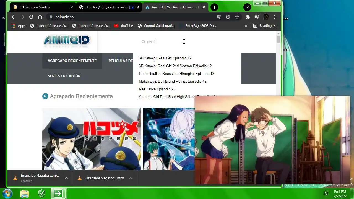The height and width of the screenshot is (199, 354).
Task: Bookmark this page with the star
Action: pyautogui.click(x=237, y=17)
